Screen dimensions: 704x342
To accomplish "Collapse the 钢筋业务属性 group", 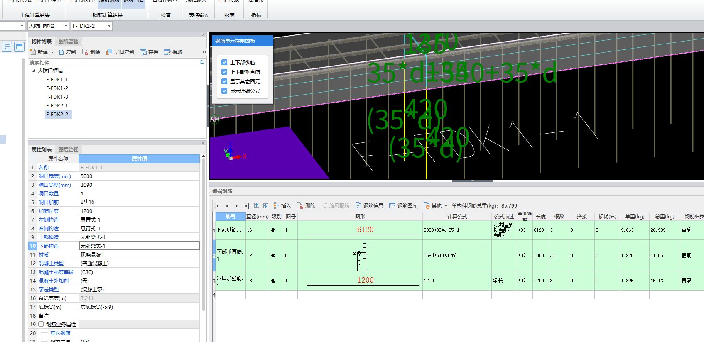I will point(41,324).
